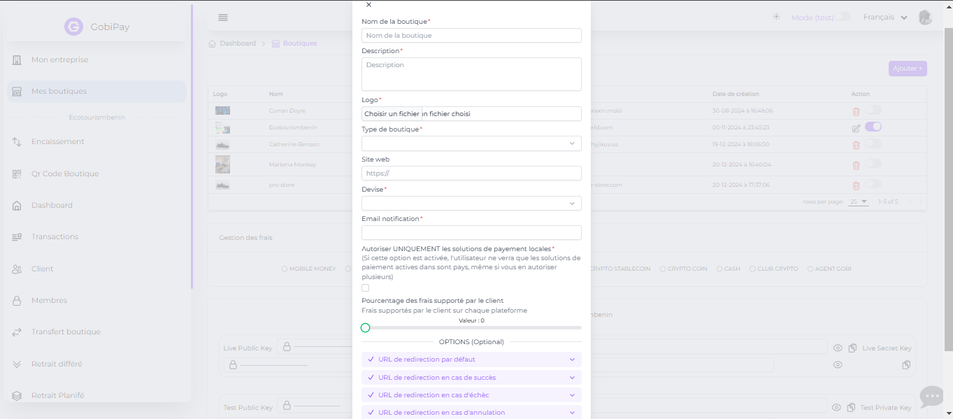953x419 pixels.
Task: Click the sun theme icon in header
Action: tap(776, 17)
